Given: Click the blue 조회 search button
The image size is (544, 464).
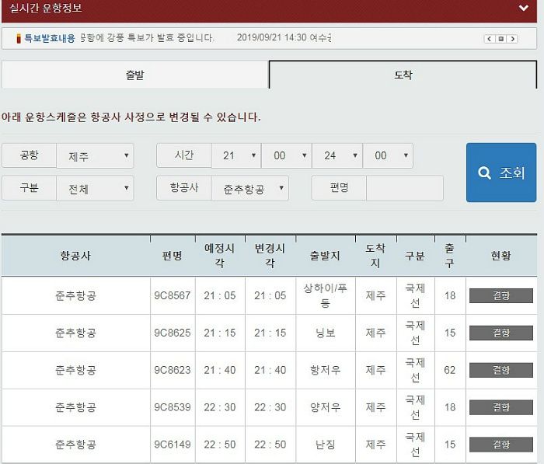Looking at the screenshot, I should (x=501, y=173).
